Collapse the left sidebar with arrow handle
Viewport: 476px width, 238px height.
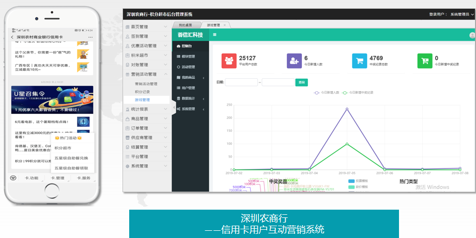click(174, 108)
